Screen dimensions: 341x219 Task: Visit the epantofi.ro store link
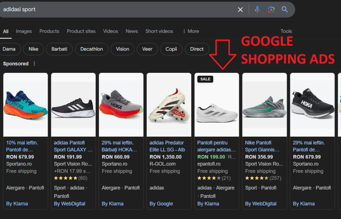point(209,164)
